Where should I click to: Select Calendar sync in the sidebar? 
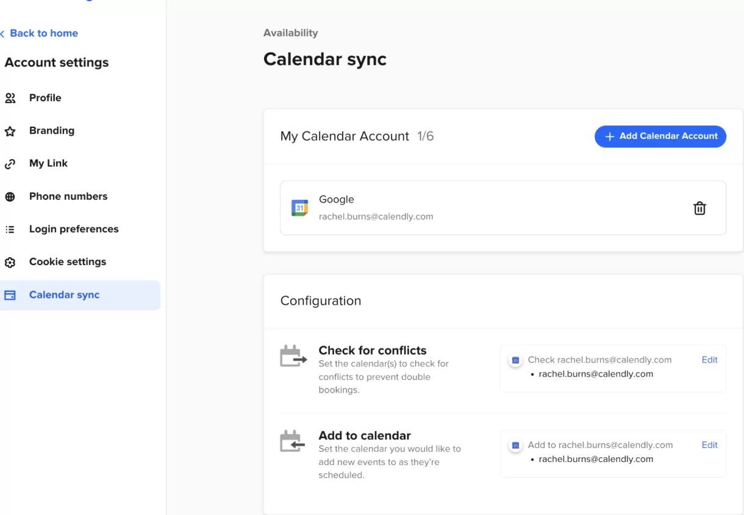coord(80,295)
